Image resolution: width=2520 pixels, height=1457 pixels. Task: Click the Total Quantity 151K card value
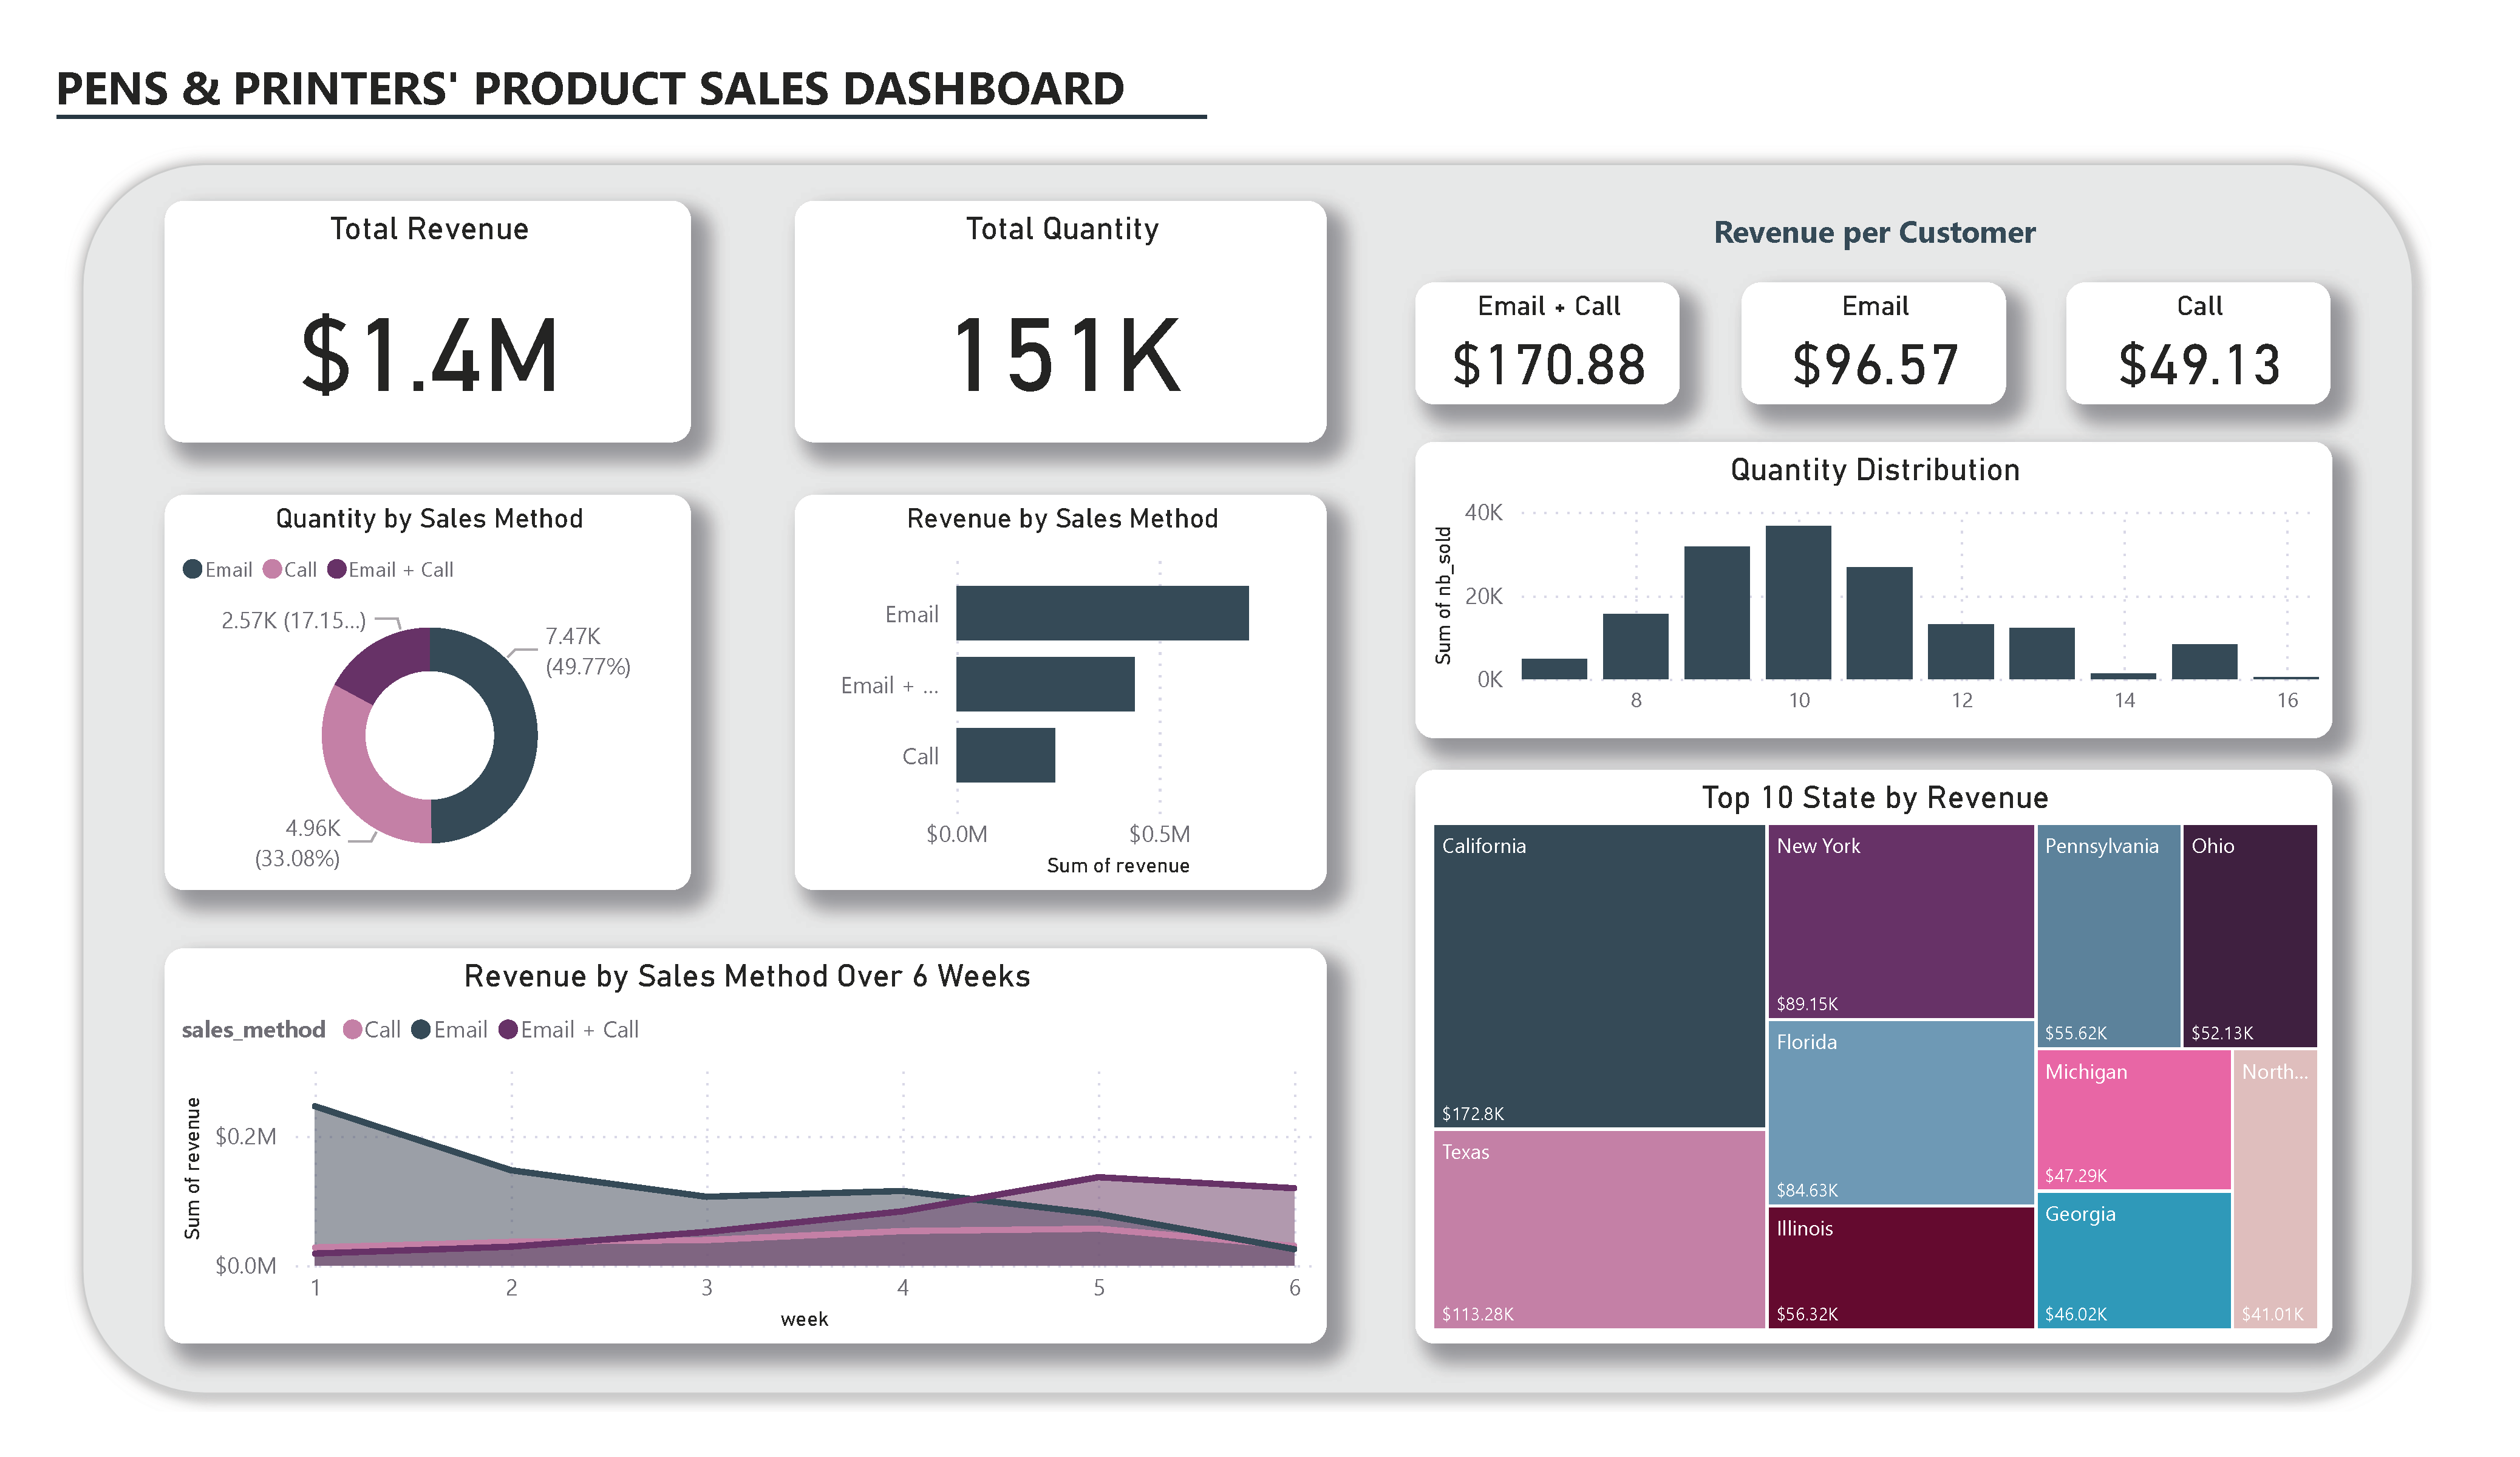tap(1067, 355)
